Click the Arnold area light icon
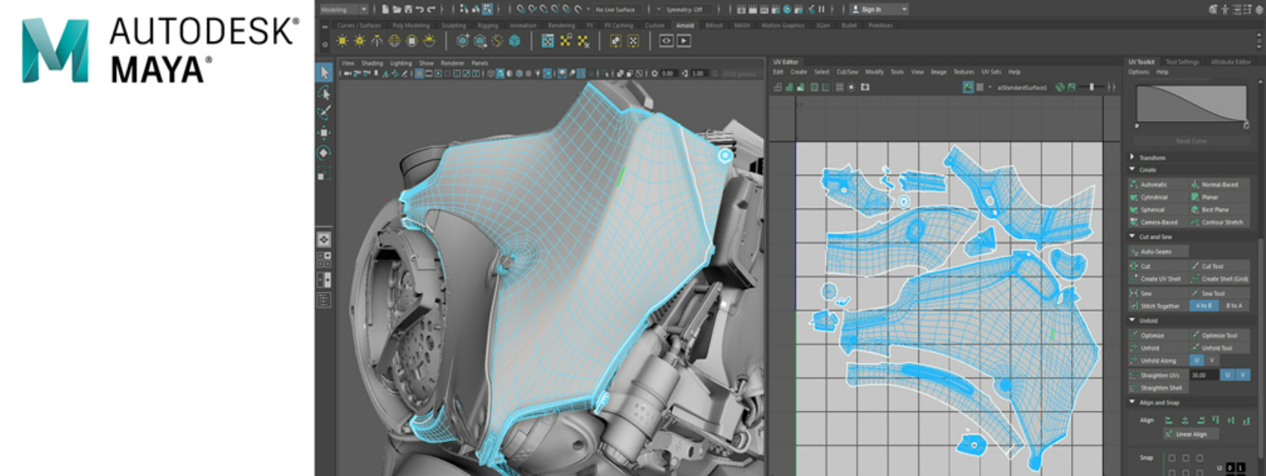This screenshot has height=476, width=1266. pos(342,41)
